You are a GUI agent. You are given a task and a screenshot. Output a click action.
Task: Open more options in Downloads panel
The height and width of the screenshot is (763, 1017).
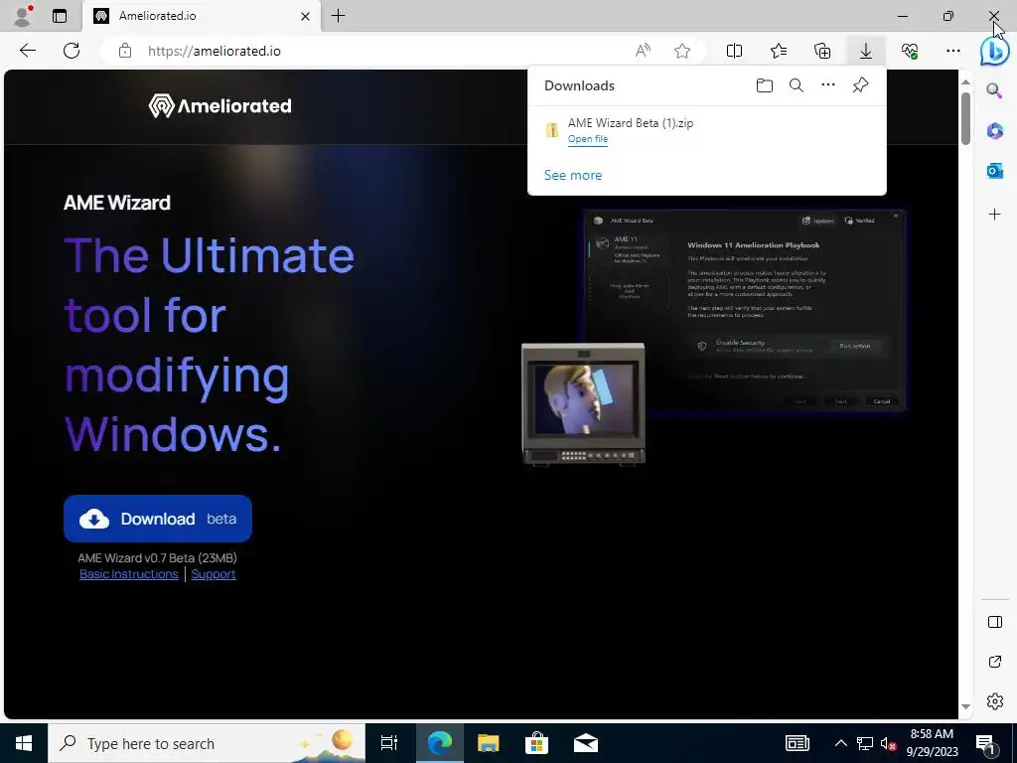point(828,85)
